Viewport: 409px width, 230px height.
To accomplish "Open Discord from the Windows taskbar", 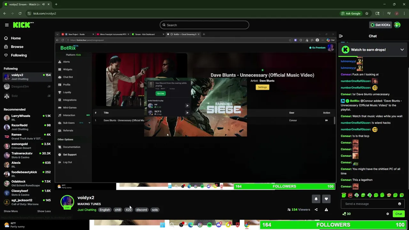I will tap(219, 225).
